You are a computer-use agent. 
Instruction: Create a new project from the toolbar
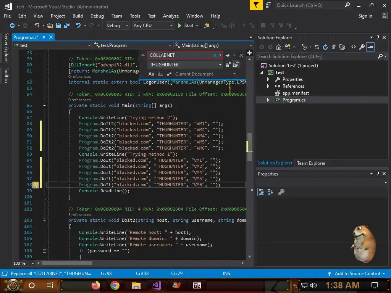click(37, 26)
